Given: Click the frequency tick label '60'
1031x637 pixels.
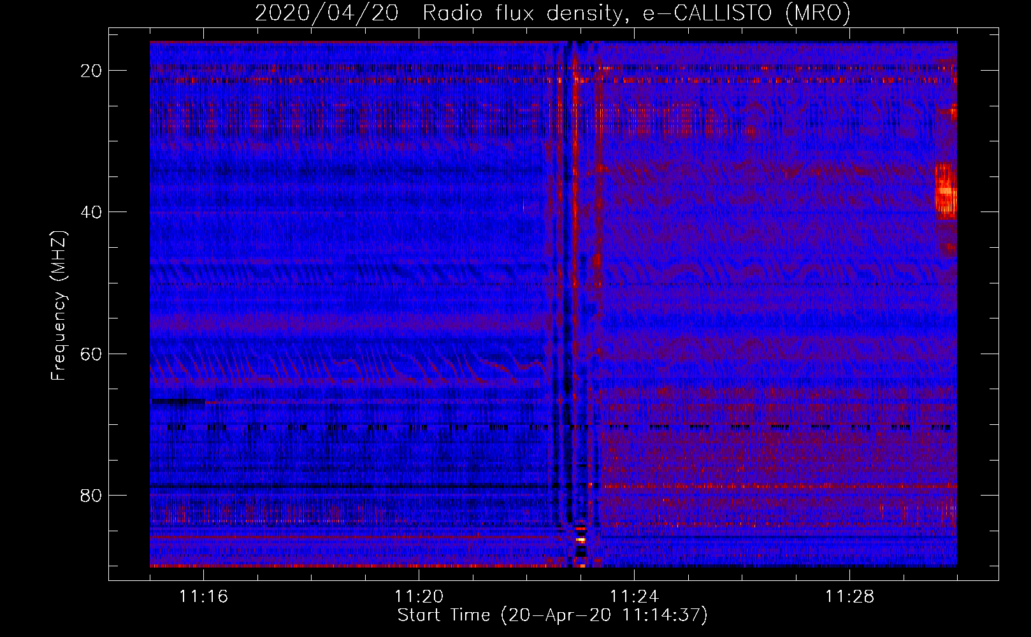Looking at the screenshot, I should pyautogui.click(x=91, y=354).
